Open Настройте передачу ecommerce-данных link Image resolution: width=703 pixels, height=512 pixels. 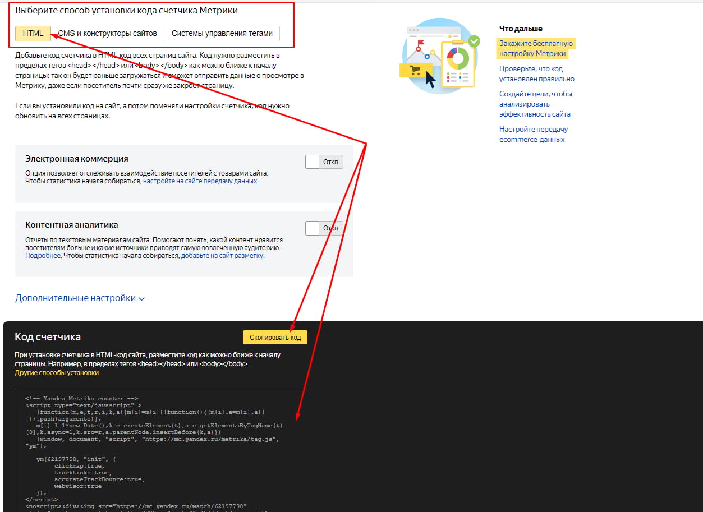point(534,134)
